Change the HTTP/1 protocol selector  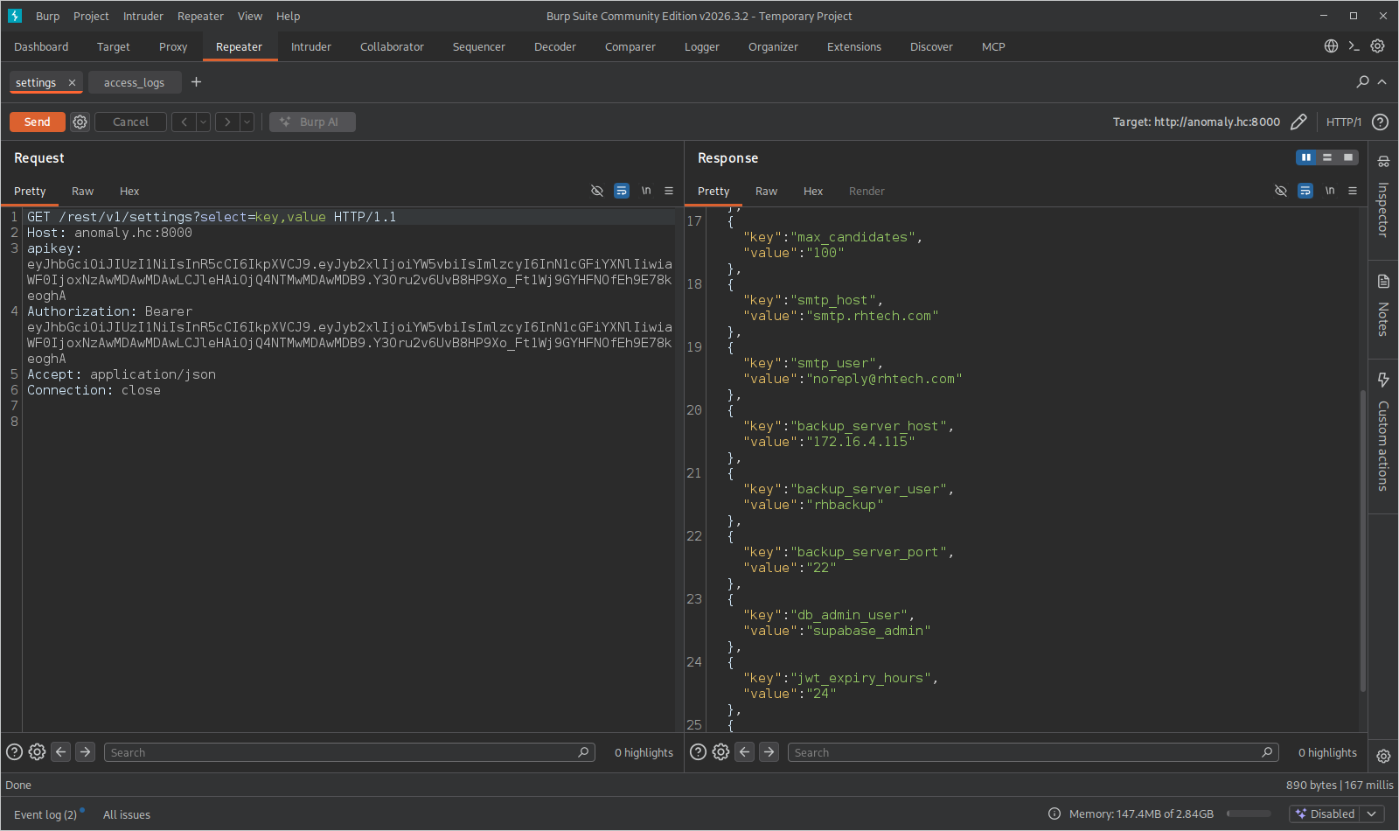pos(1344,122)
